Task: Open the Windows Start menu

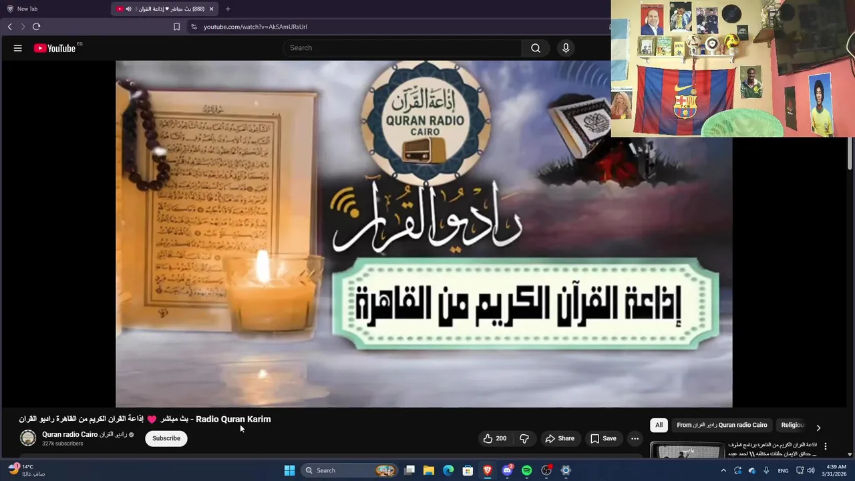Action: click(x=289, y=470)
